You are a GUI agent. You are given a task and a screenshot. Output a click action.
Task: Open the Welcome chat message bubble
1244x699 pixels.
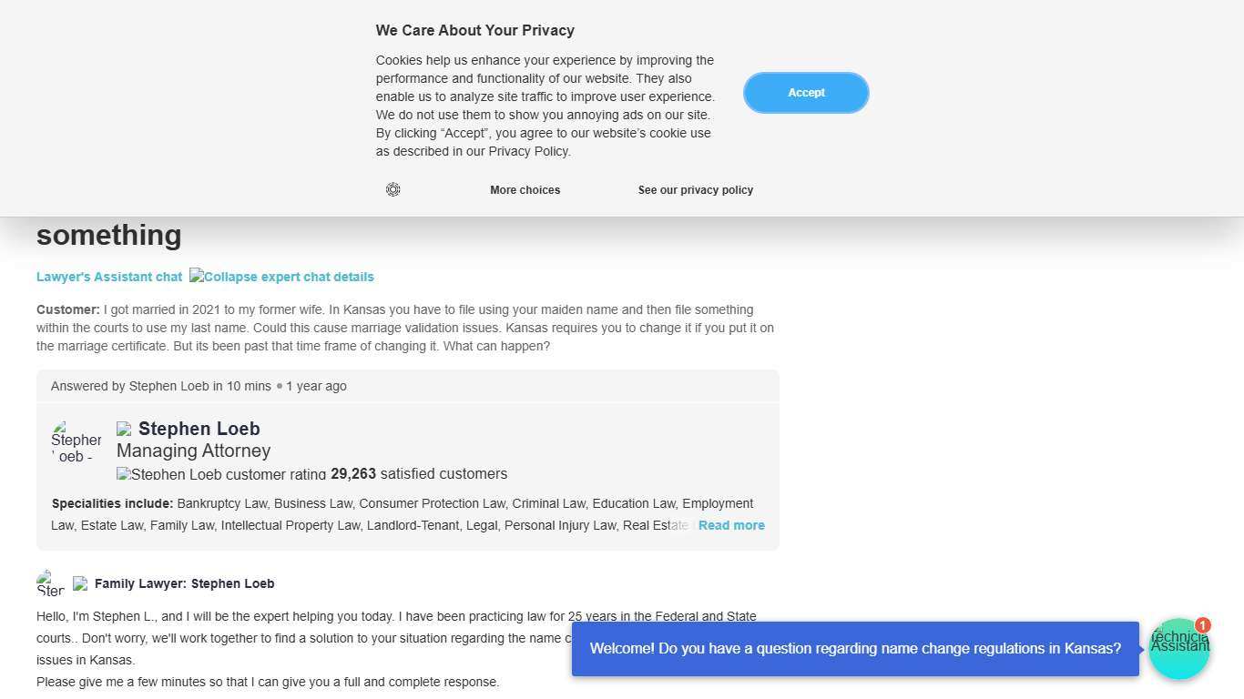coord(854,649)
